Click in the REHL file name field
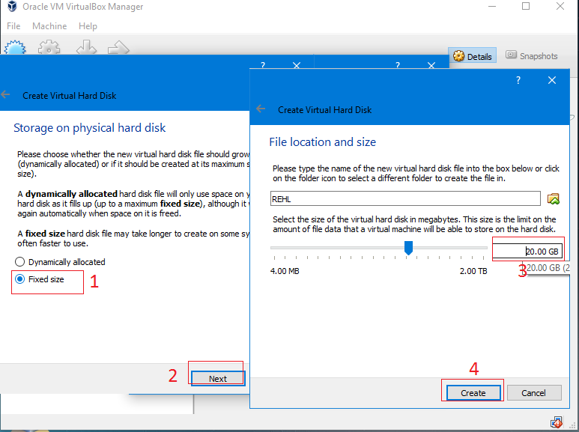 405,198
